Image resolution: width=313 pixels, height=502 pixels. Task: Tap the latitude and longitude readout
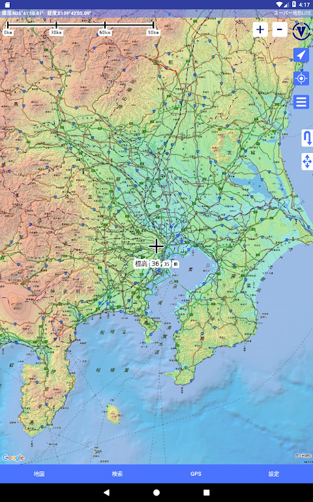pyautogui.click(x=47, y=13)
